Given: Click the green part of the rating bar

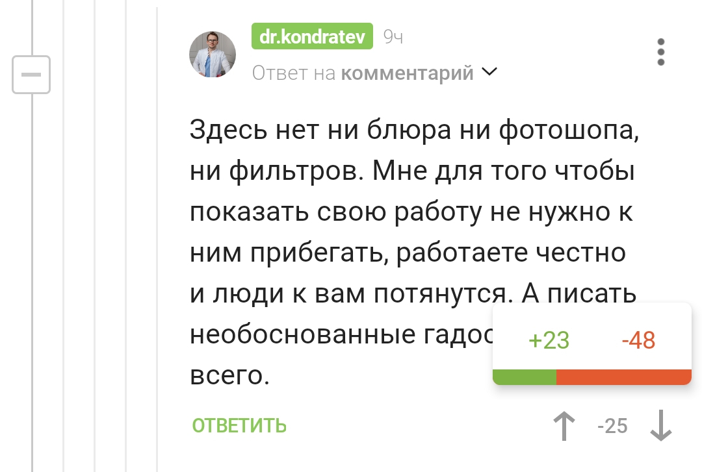Looking at the screenshot, I should (x=524, y=377).
